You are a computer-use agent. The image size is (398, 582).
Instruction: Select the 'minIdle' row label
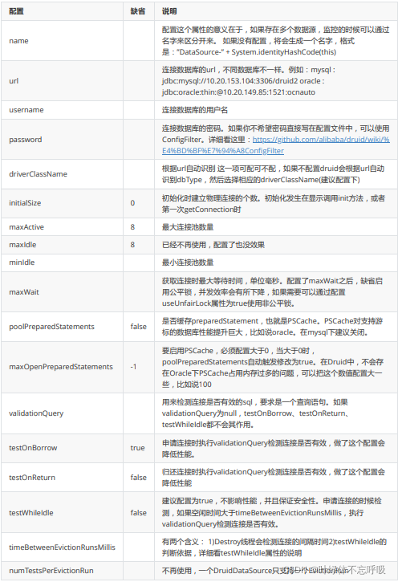[x=22, y=263]
